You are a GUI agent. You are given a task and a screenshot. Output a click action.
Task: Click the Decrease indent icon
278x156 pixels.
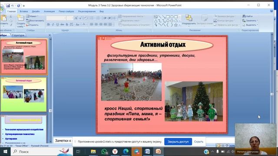(x=105, y=18)
